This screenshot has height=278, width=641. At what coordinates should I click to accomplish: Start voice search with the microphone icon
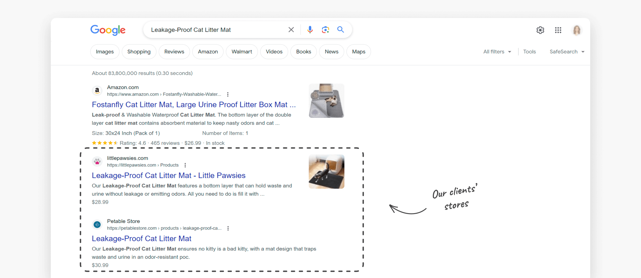310,30
